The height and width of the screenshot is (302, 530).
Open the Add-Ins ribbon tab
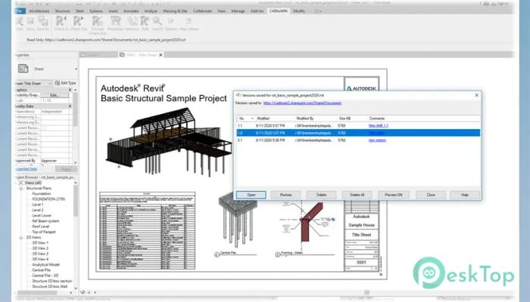(x=257, y=11)
